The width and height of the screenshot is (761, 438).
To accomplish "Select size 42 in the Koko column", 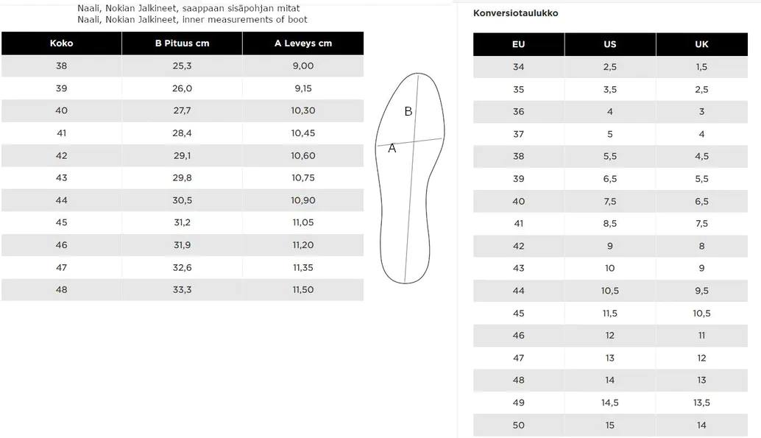I will coord(61,156).
